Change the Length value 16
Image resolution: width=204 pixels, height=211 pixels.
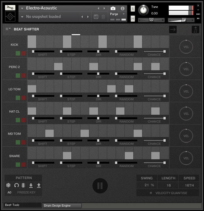click(168, 185)
